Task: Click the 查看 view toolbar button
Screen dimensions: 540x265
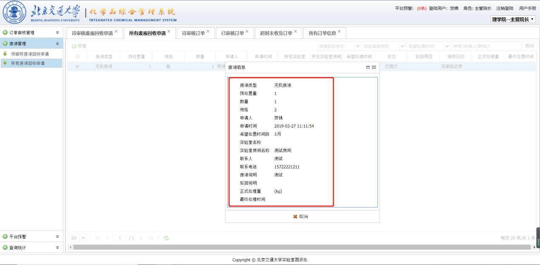Action: point(79,46)
